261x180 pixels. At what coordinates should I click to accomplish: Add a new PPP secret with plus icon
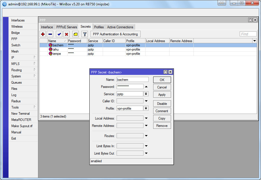43,34
